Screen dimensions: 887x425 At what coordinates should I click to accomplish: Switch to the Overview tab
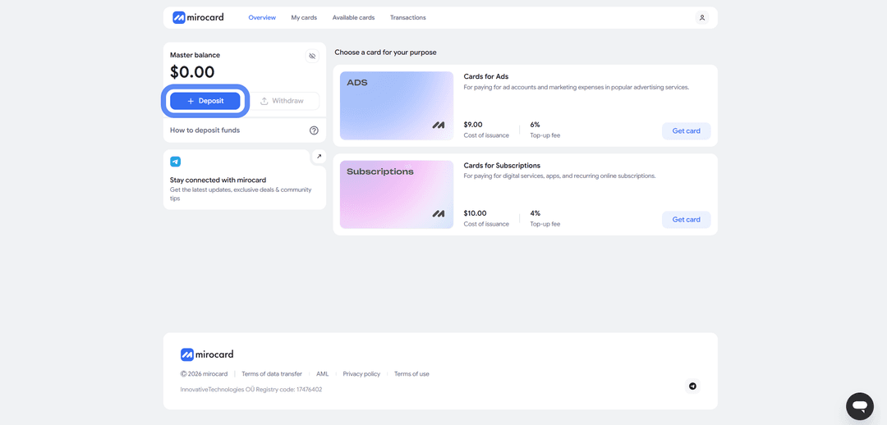262,17
